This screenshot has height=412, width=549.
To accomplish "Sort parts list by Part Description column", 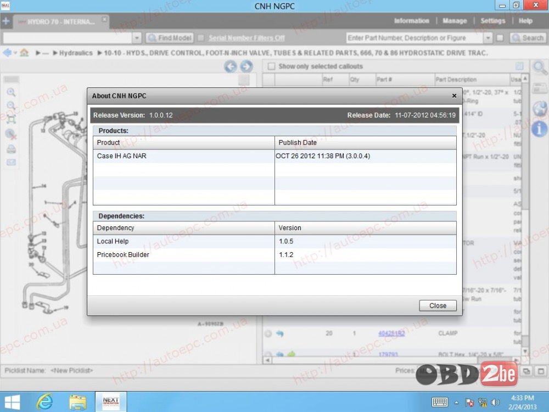I will tap(472, 80).
